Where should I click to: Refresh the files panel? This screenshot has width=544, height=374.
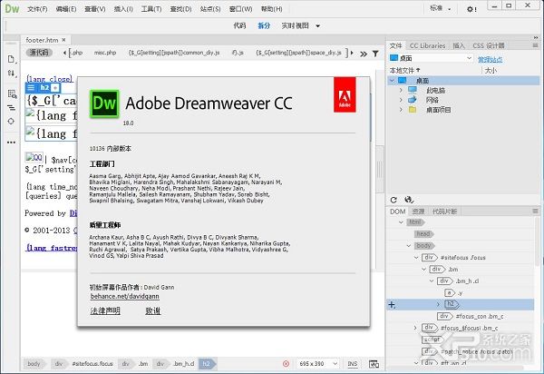coord(393,200)
